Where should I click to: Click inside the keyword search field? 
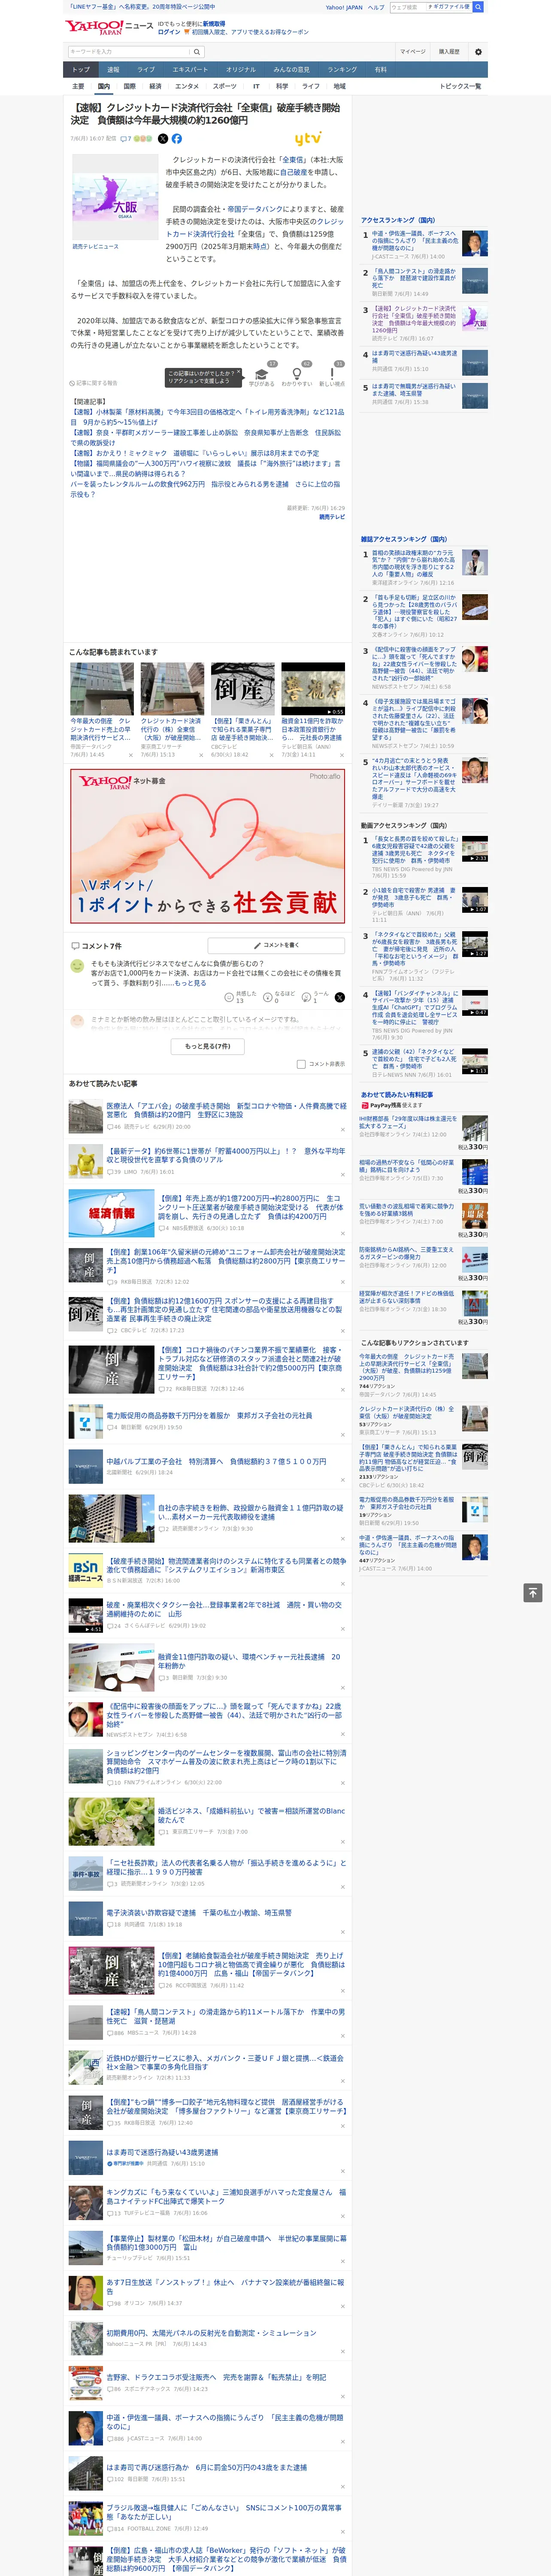129,52
